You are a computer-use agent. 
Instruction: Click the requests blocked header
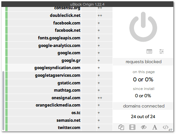tap(143, 62)
